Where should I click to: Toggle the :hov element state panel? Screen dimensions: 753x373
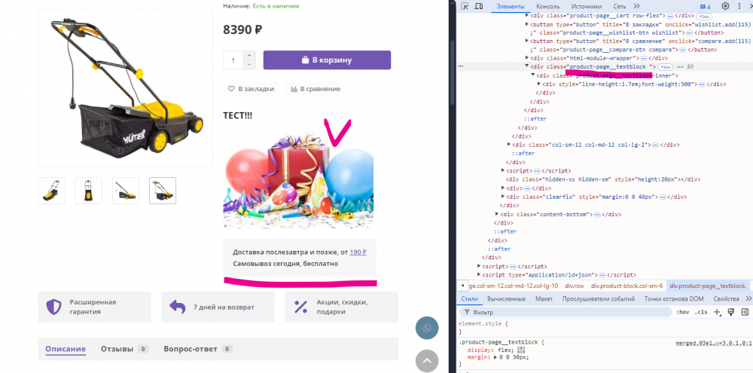click(x=682, y=312)
